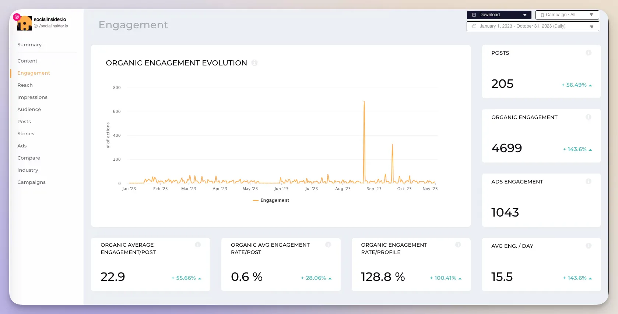
Task: Go to the Campaigns page
Action: 31,182
